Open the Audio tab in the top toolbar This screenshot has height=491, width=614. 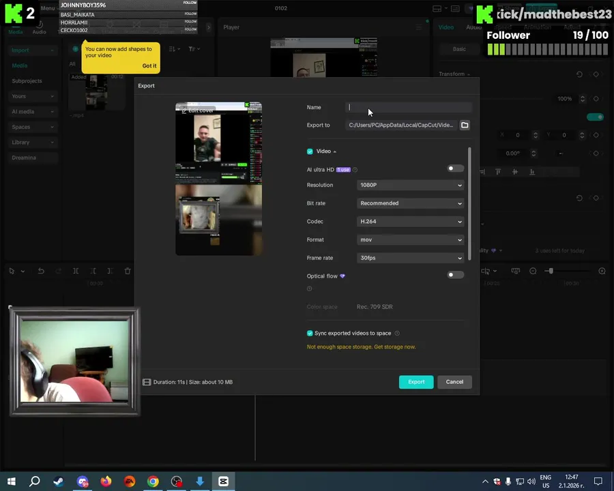(x=39, y=27)
